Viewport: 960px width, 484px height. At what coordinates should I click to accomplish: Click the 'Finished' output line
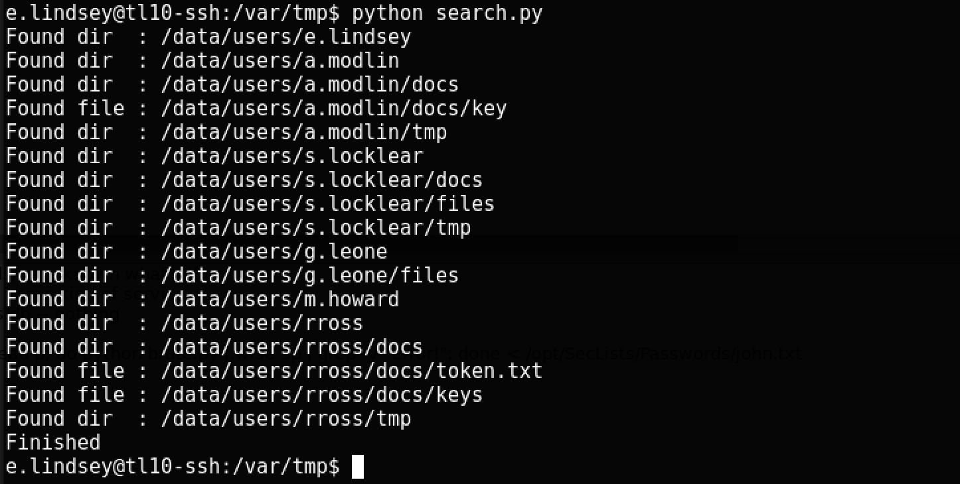[53, 442]
